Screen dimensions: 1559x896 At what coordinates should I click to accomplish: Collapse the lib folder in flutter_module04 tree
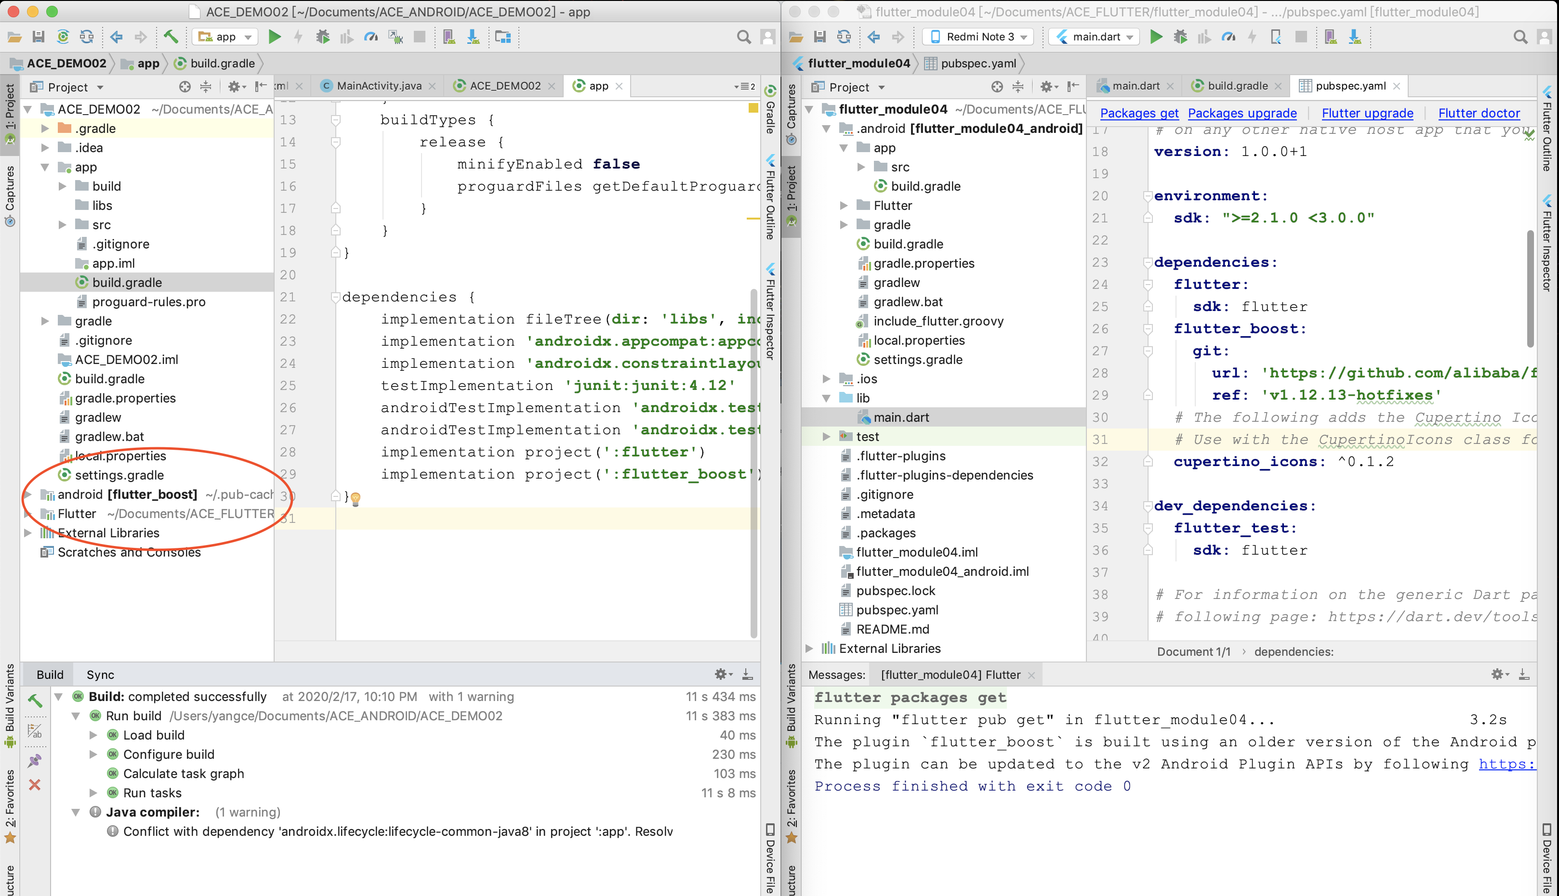click(826, 398)
